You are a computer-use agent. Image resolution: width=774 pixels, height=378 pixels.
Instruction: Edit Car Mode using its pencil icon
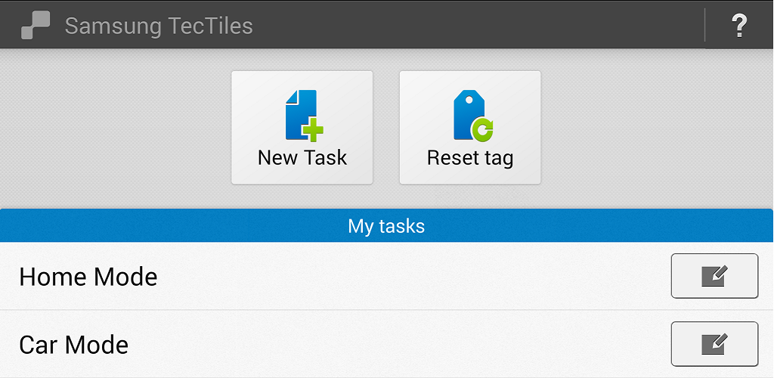[x=714, y=344]
